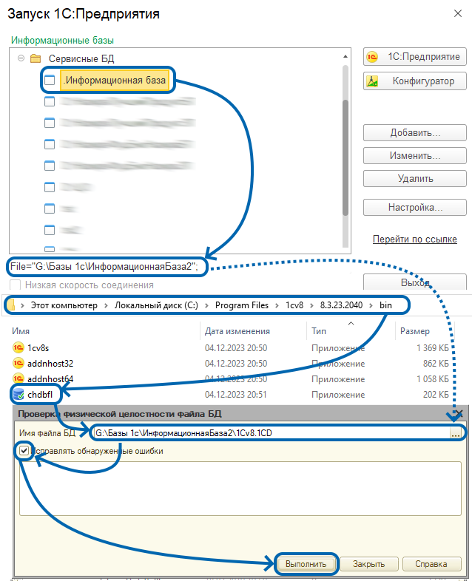Image resolution: width=472 pixels, height=581 pixels.
Task: Click 1cv8 breadcrumb segment
Action: (294, 305)
